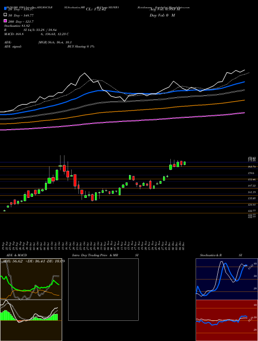Click the last green candlestick of price chart
The height and width of the screenshot is (341, 258).
(185, 163)
